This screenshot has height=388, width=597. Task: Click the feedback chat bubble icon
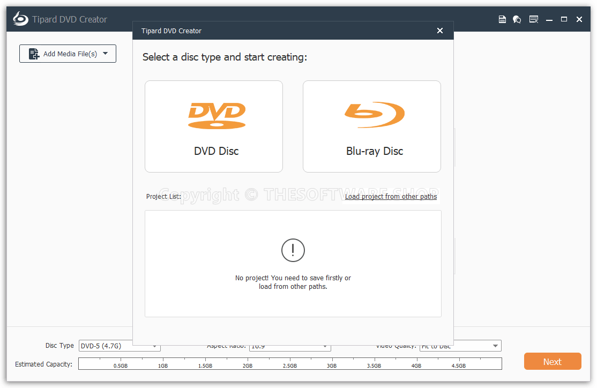click(x=517, y=19)
